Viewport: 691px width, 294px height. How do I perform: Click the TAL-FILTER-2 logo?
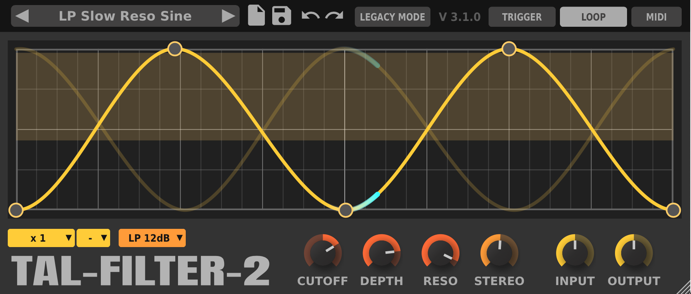tap(140, 271)
